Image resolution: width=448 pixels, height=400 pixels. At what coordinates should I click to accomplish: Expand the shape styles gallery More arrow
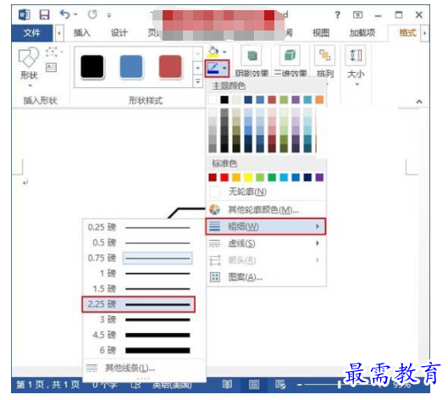coord(197,81)
